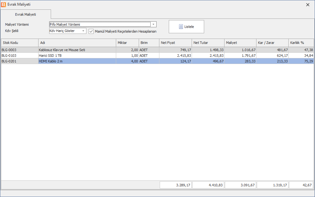Sort by Net Tutar column header
The image size is (315, 197).
208,43
